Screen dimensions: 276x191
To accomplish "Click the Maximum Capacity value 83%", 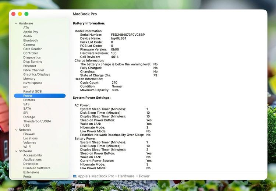I will pos(115,90).
